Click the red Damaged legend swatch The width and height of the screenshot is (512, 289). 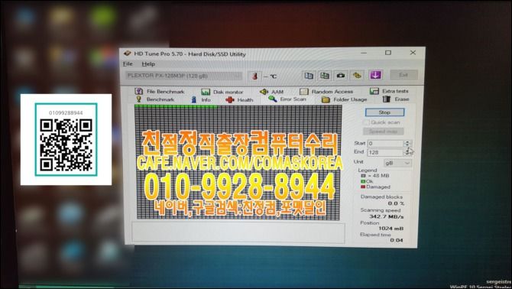click(363, 187)
